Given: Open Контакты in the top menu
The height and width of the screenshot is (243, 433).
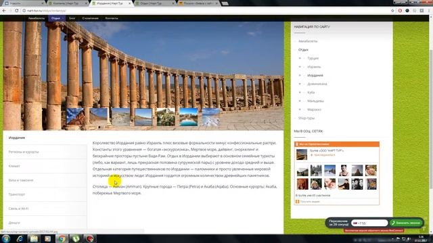Looking at the screenshot, I should pos(112,18).
